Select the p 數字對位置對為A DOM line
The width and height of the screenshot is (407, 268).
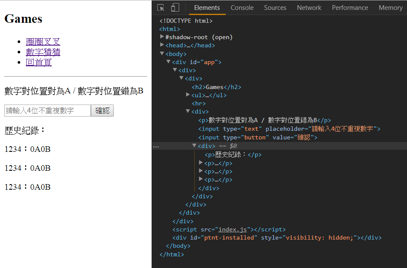click(x=264, y=120)
